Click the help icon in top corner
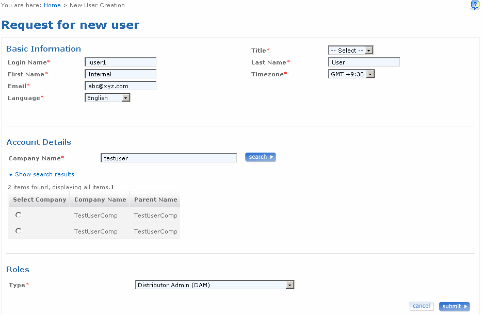This screenshot has height=315, width=483. [x=475, y=5]
